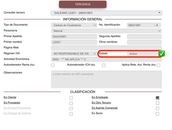Click the Es Empleado link label
This screenshot has width=172, height=130.
click(100, 97)
